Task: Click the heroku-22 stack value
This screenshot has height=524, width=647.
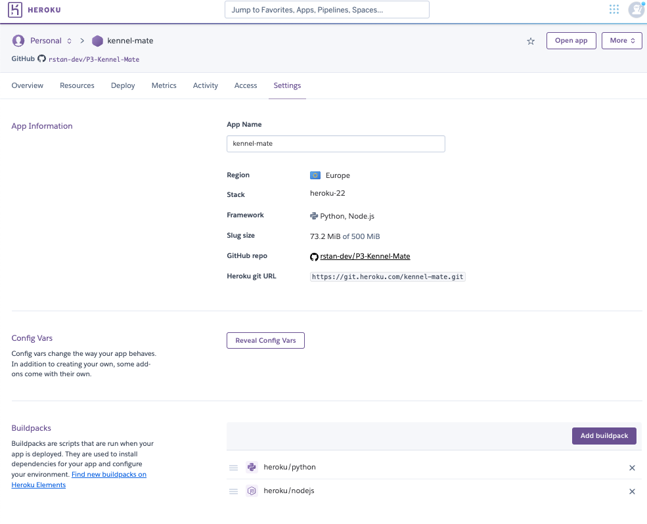Action: (328, 193)
